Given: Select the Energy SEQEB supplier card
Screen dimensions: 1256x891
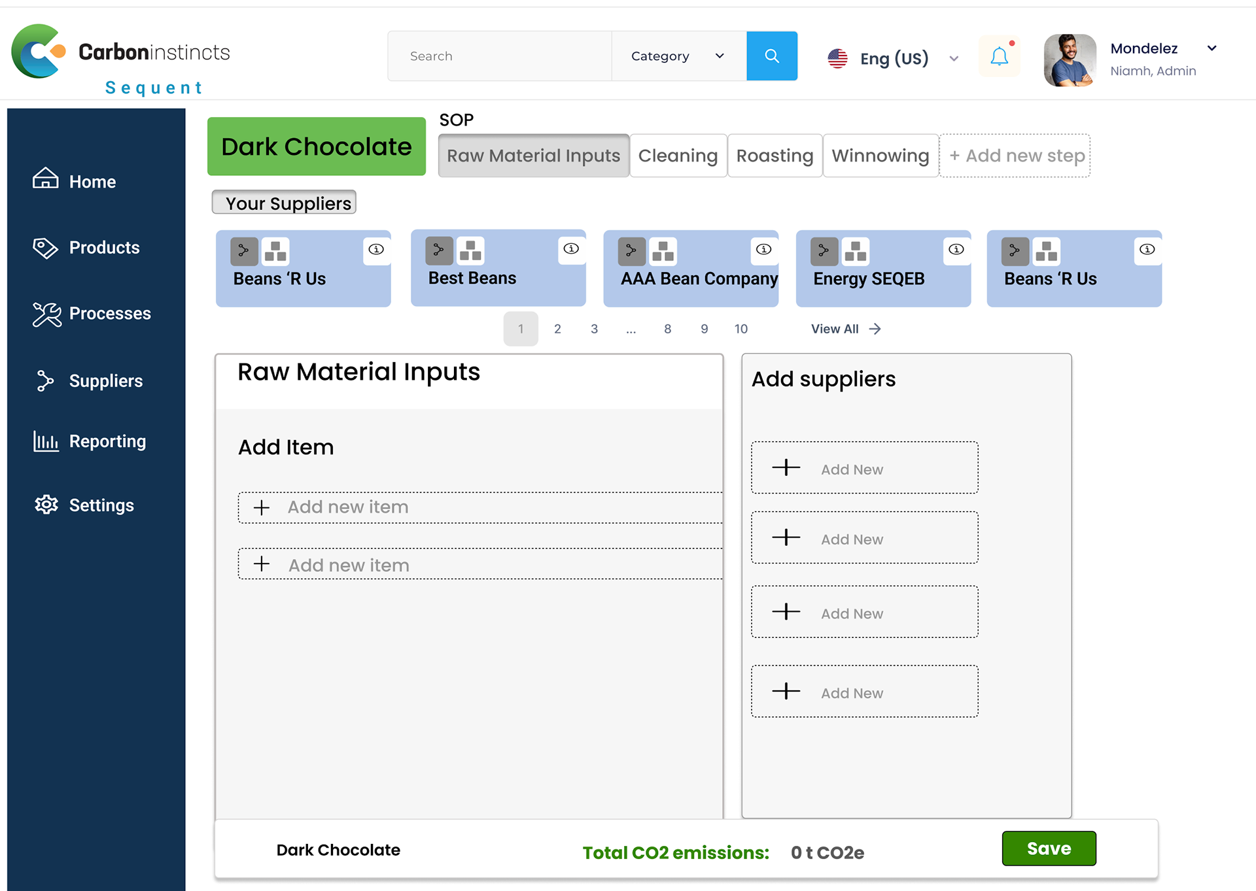Looking at the screenshot, I should 883,269.
